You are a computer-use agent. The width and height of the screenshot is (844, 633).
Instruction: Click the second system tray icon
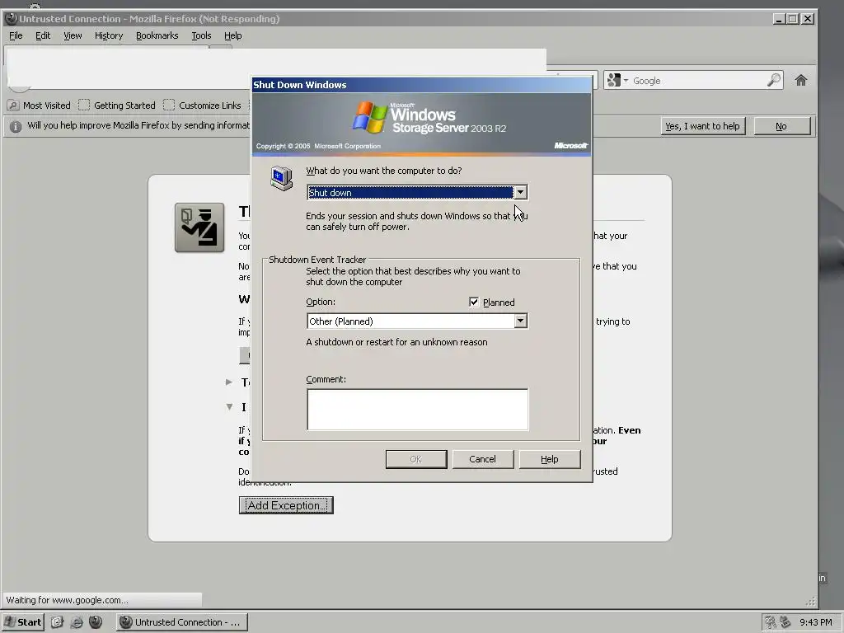tap(785, 622)
